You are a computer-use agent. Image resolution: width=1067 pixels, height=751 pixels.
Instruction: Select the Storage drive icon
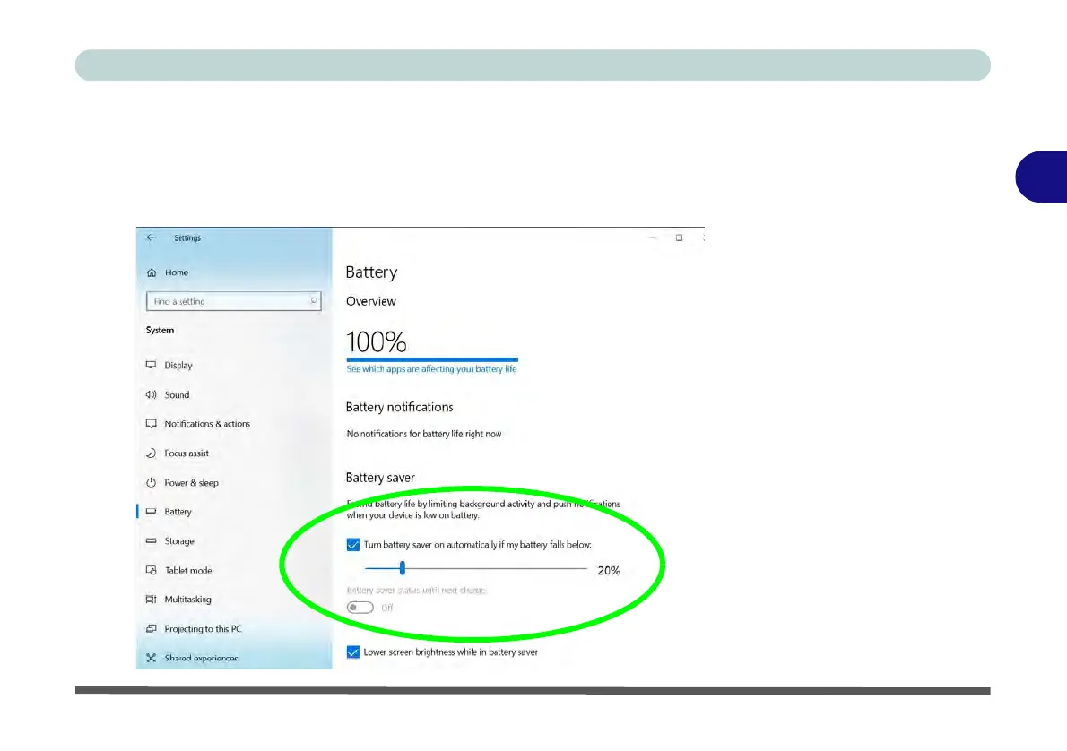pyautogui.click(x=151, y=541)
